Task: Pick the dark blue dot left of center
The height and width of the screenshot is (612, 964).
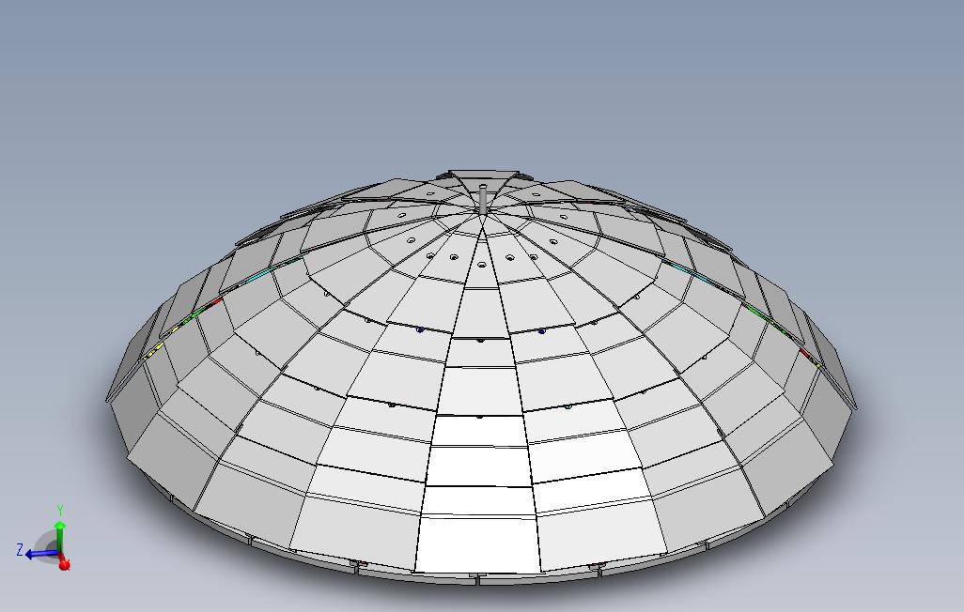Action: [420, 330]
